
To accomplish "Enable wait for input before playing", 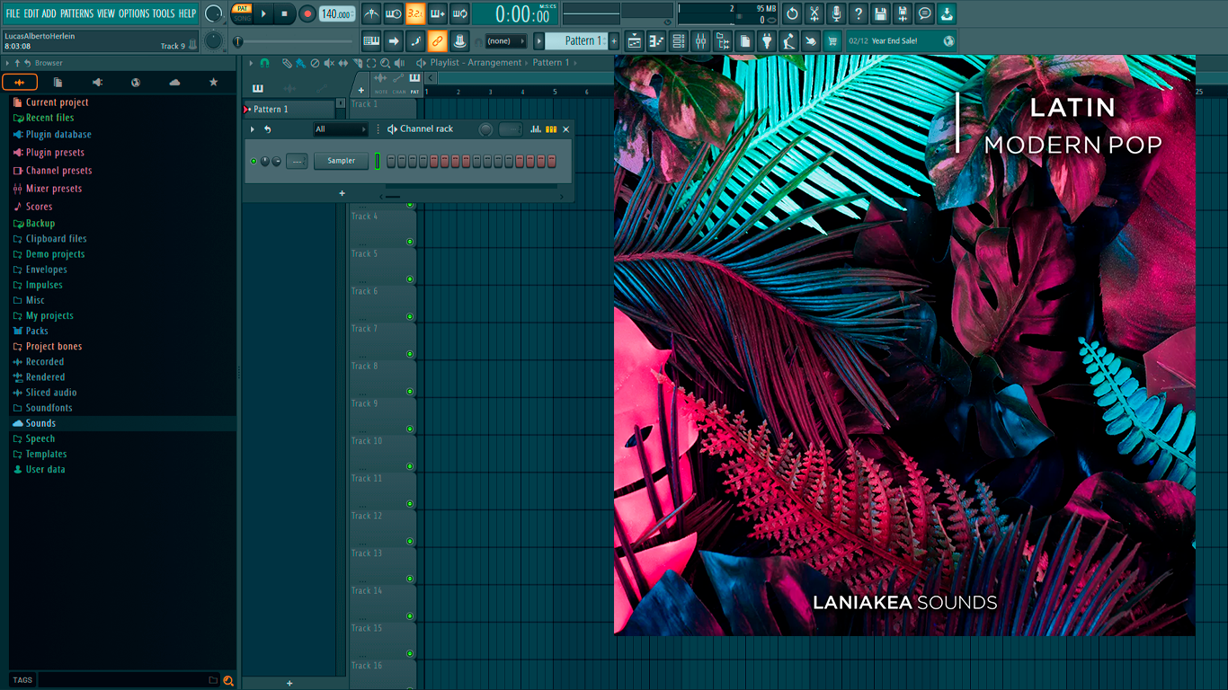I will tap(394, 13).
